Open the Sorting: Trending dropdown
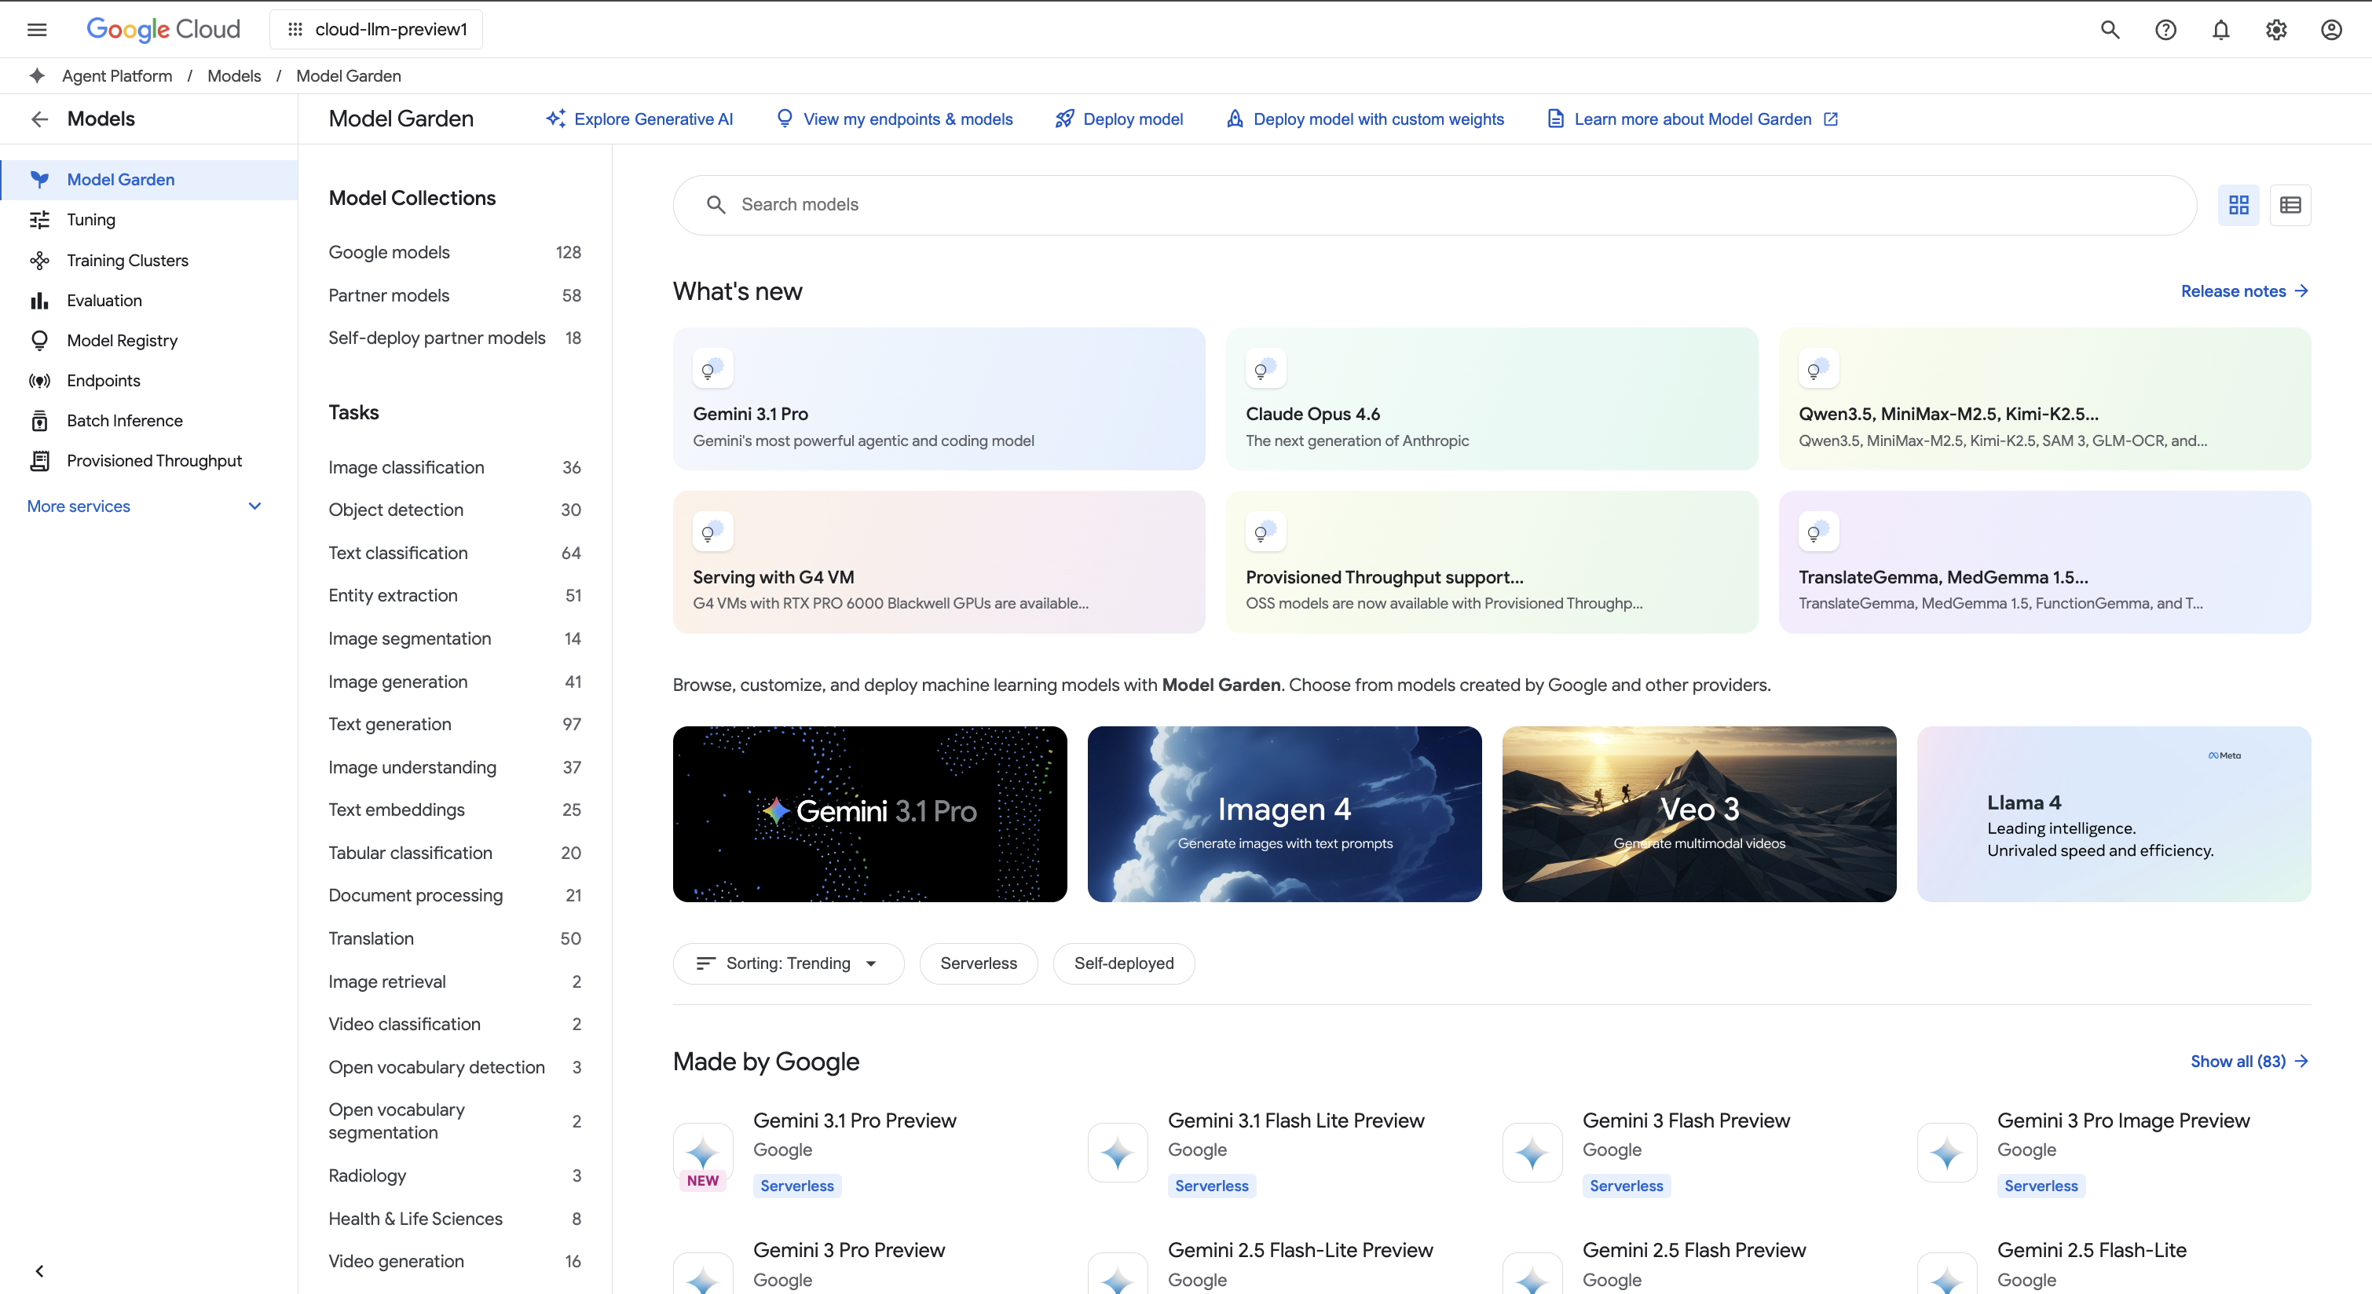 tap(789, 963)
